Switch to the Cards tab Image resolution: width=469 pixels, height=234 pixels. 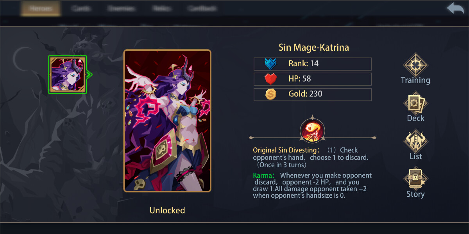point(81,9)
